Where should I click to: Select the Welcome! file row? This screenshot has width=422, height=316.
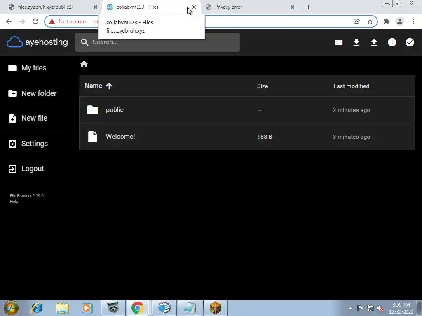[247, 137]
